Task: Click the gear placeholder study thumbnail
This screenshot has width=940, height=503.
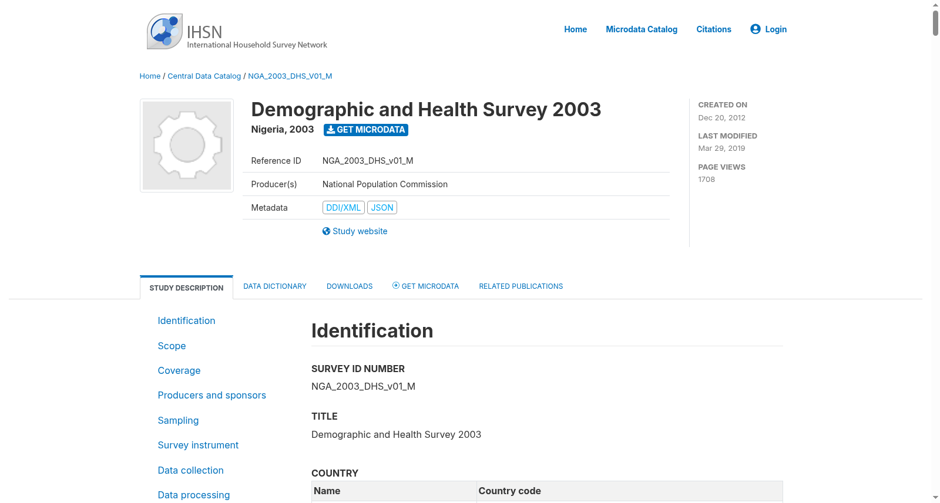Action: pyautogui.click(x=187, y=146)
